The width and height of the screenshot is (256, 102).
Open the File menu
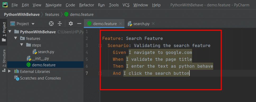coord(15,5)
